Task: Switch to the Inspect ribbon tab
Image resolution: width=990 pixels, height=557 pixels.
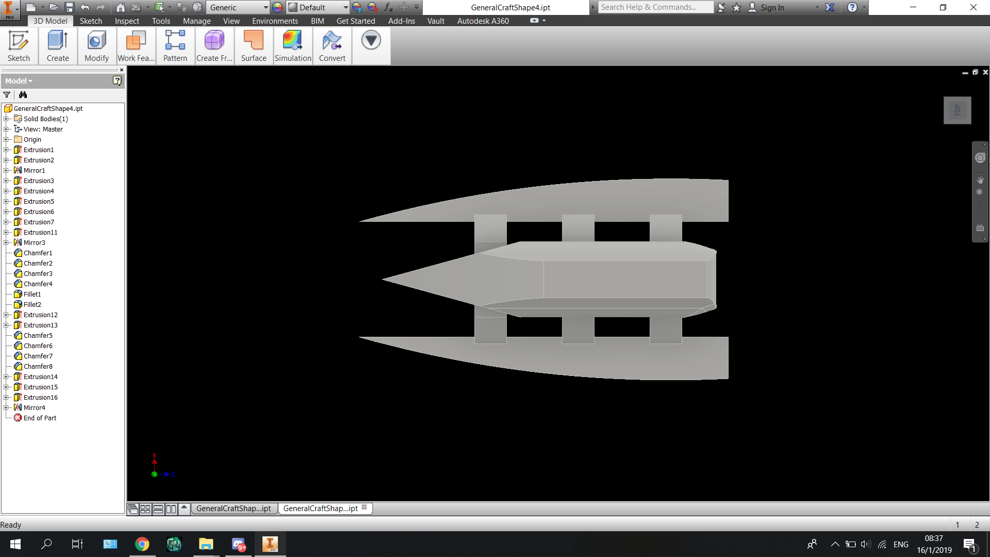Action: pos(127,21)
